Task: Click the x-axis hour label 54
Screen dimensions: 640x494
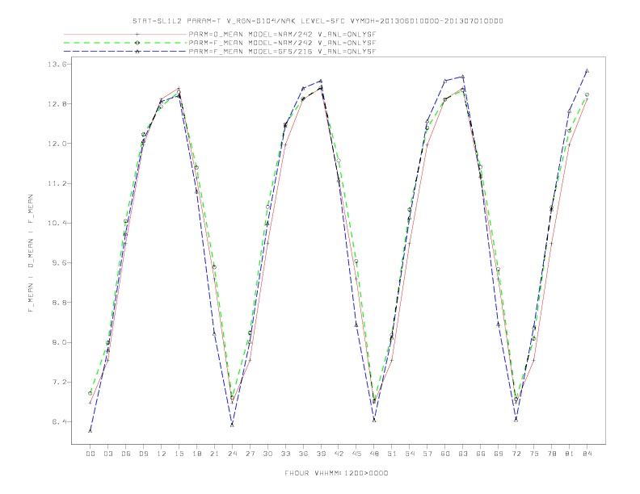Action: (410, 454)
